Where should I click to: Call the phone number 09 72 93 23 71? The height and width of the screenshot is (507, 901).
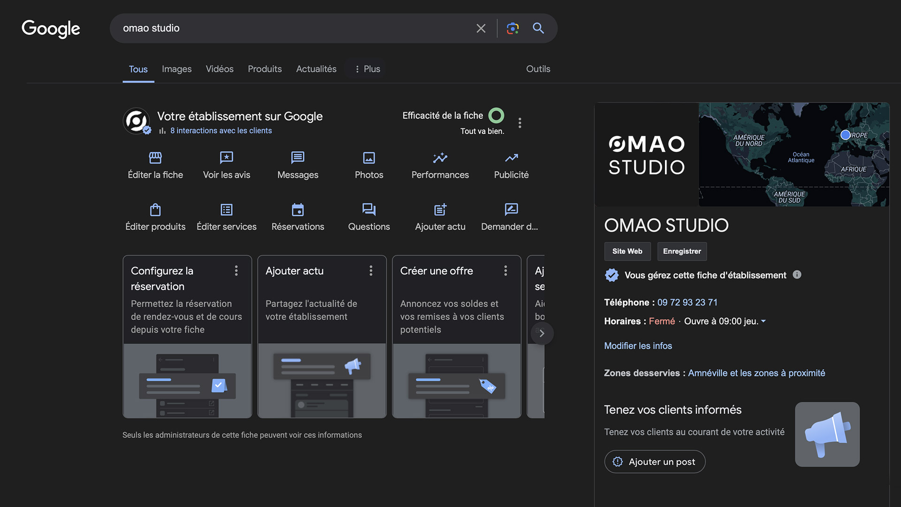pos(687,302)
